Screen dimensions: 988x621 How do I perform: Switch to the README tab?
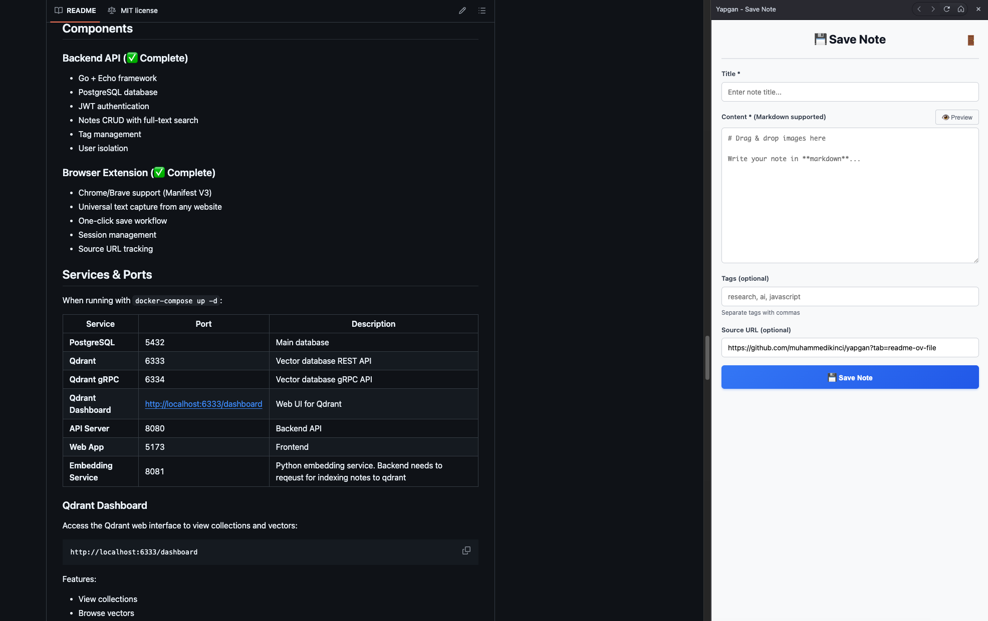pos(75,11)
